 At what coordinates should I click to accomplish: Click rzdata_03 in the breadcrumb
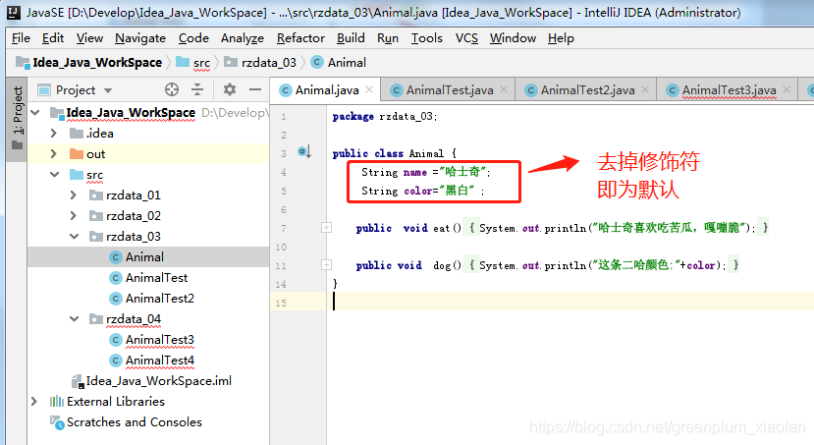268,62
